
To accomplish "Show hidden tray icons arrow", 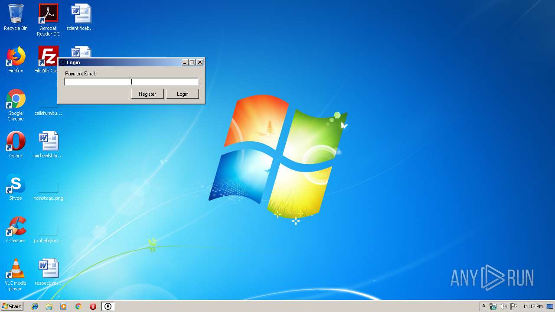I will tap(483, 306).
